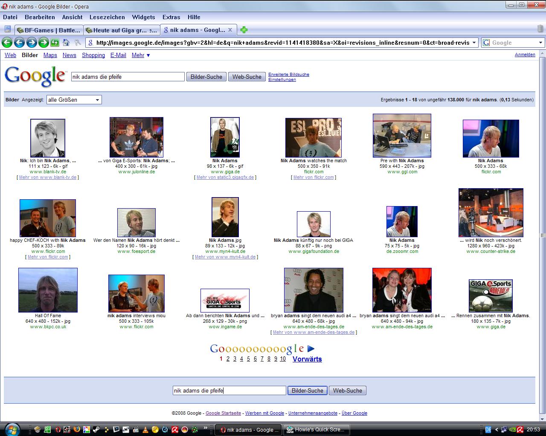Launch Opera from the quick launch bar
The height and width of the screenshot is (436, 546).
pos(58,430)
